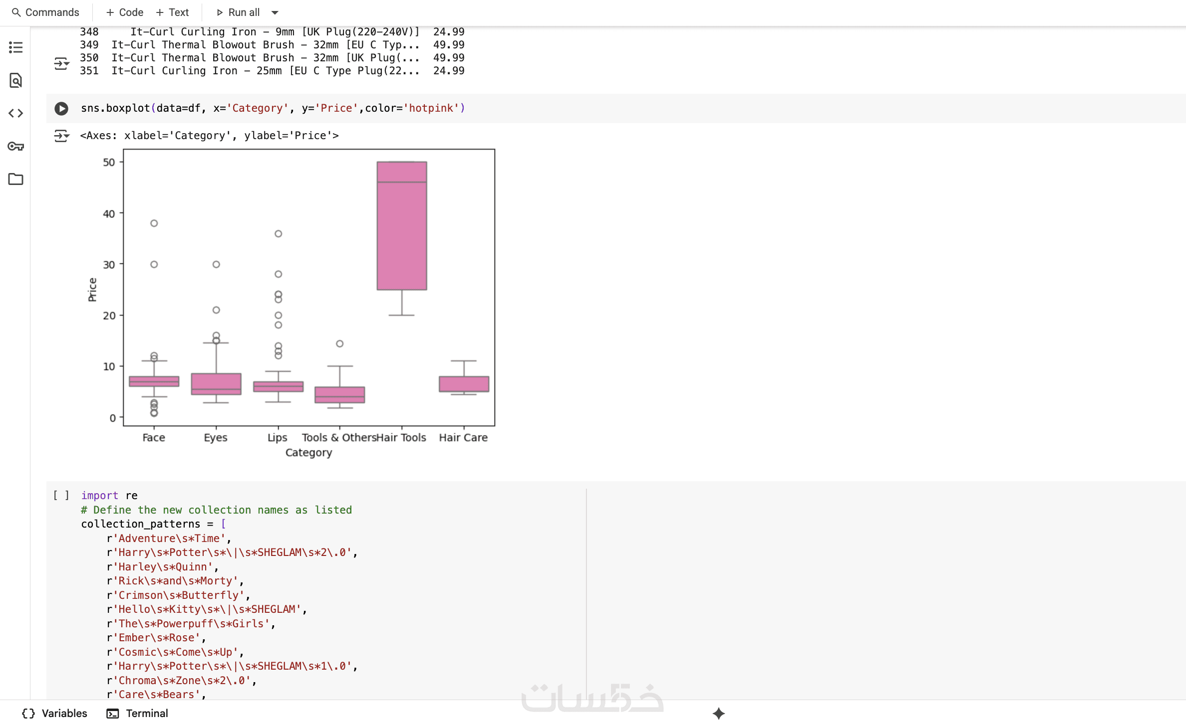Image resolution: width=1186 pixels, height=727 pixels.
Task: Click Run all button
Action: tap(238, 12)
